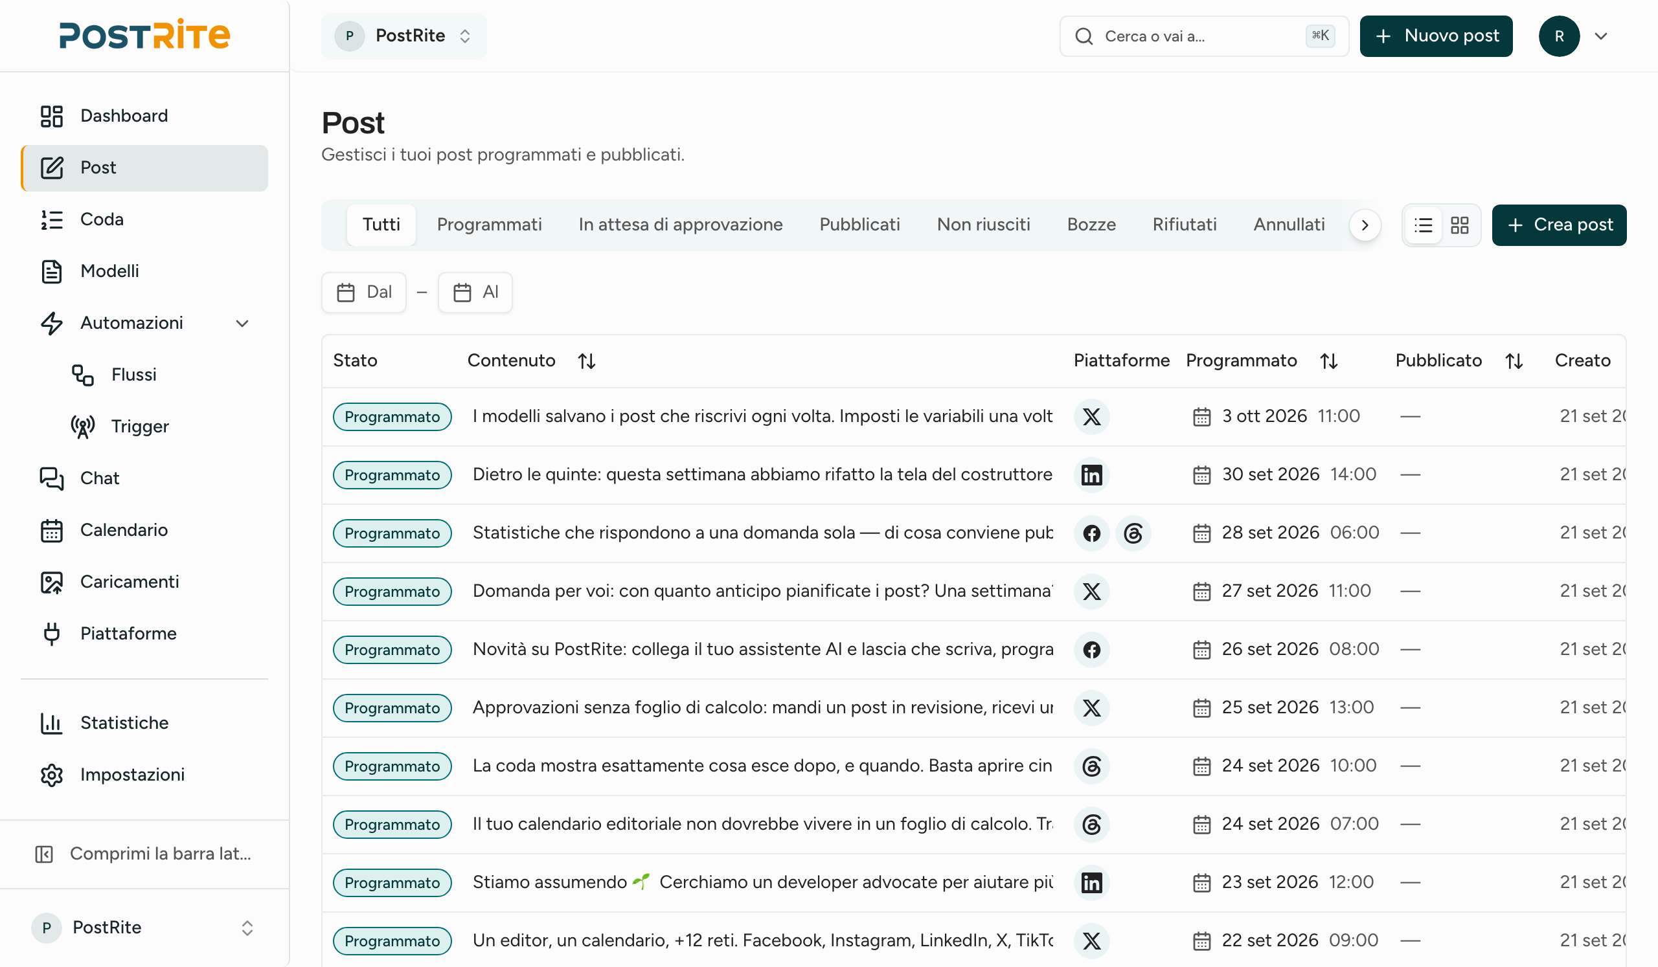The width and height of the screenshot is (1658, 967).
Task: Switch to the Pubblicati tab
Action: click(x=859, y=225)
